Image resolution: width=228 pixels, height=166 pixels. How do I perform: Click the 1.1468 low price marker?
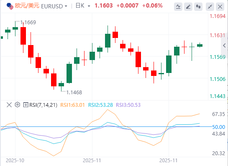74,92
